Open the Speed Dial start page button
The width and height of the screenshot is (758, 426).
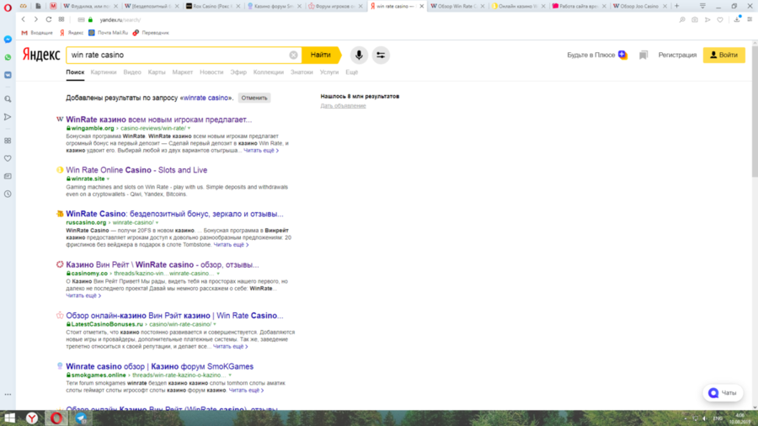click(61, 20)
